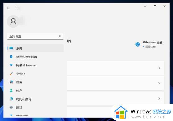
Task: Click the accounts person icon
Action: coord(11,91)
